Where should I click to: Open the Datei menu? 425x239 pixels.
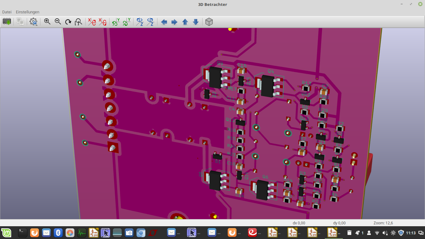point(7,12)
